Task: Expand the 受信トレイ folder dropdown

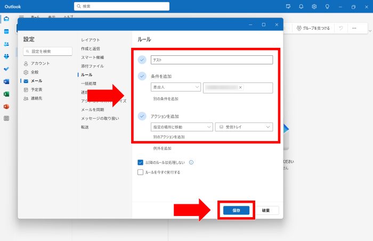Action: (244, 127)
